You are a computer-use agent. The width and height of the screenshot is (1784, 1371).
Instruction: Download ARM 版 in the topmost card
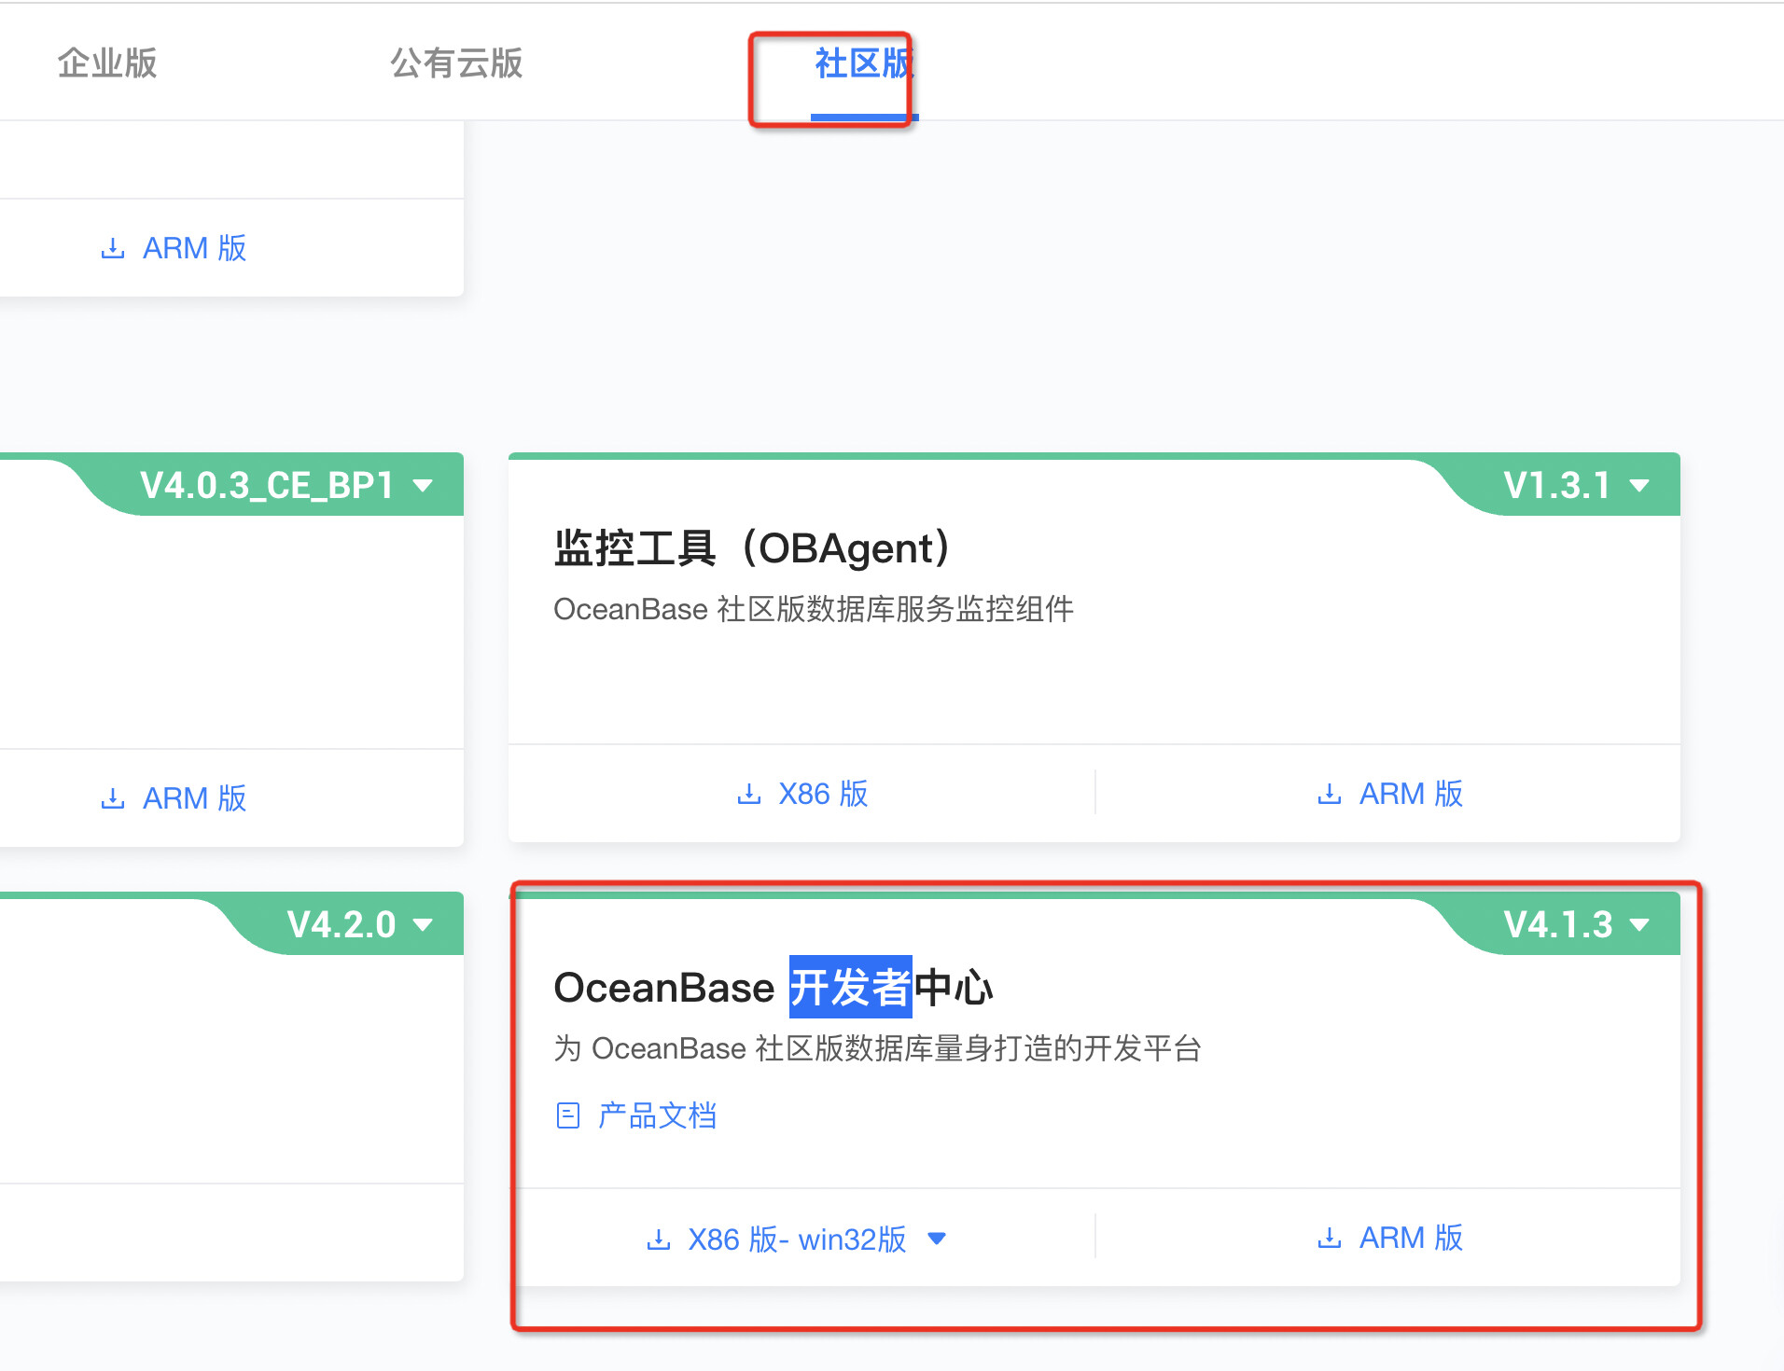pyautogui.click(x=174, y=248)
